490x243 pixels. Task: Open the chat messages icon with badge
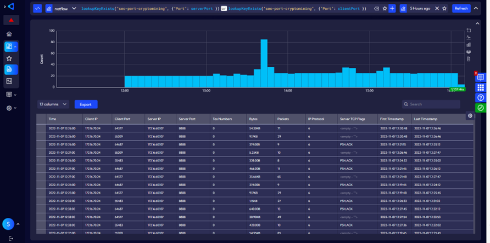coord(480,78)
